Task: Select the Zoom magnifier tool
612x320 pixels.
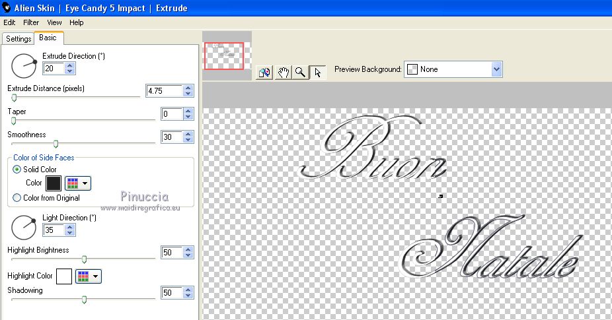Action: 300,73
